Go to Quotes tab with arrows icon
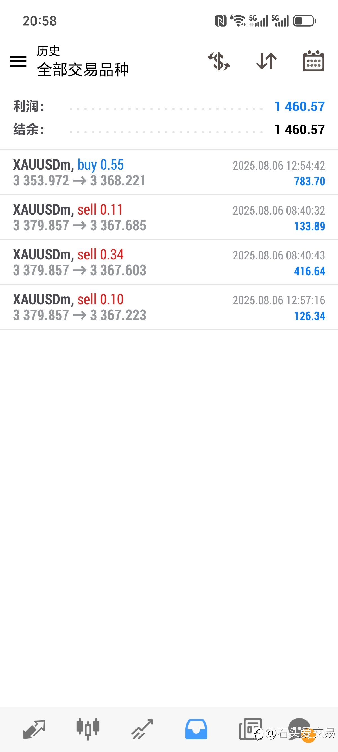This screenshot has height=752, width=338. pyautogui.click(x=34, y=729)
